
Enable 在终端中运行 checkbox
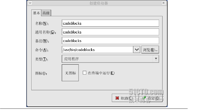tap(85, 73)
